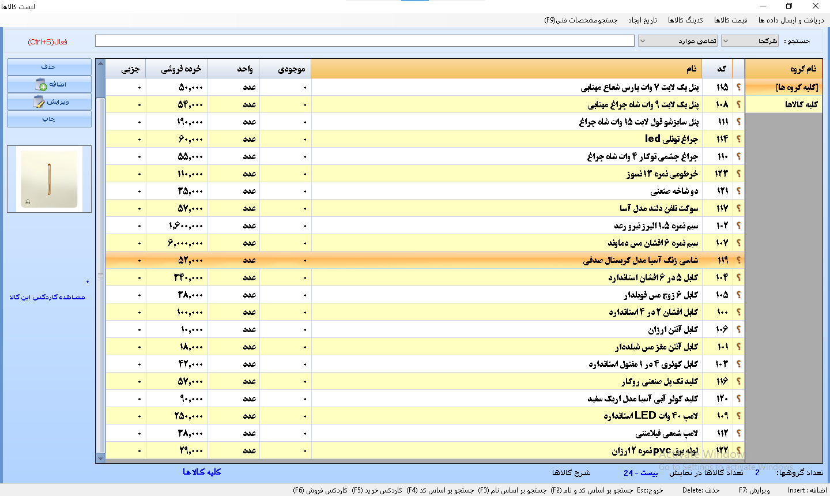Open the هرکجا search location dropdown

[750, 41]
